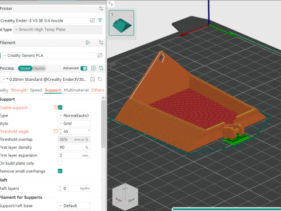The image size is (281, 211).
Task: Open the support Style Grid dropdown
Action: tap(74, 124)
